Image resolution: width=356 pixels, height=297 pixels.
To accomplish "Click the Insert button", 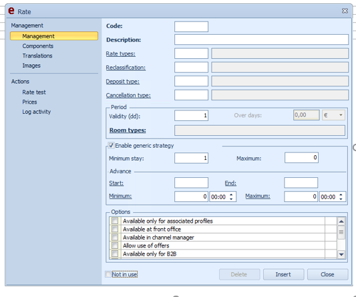I will tap(283, 274).
